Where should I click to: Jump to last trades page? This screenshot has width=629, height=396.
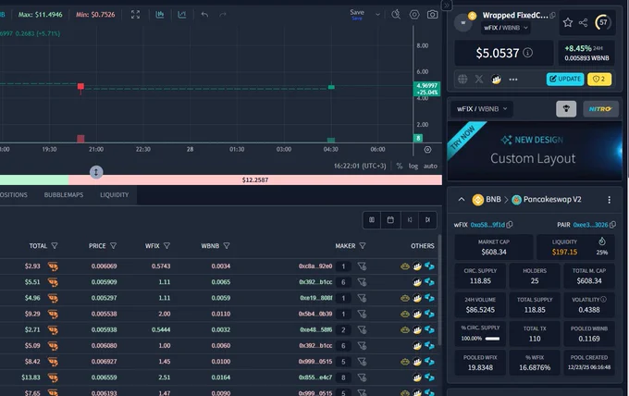click(427, 220)
